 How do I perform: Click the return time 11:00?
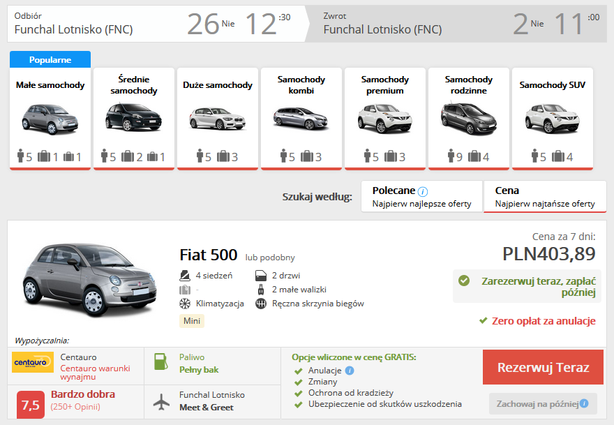(577, 24)
